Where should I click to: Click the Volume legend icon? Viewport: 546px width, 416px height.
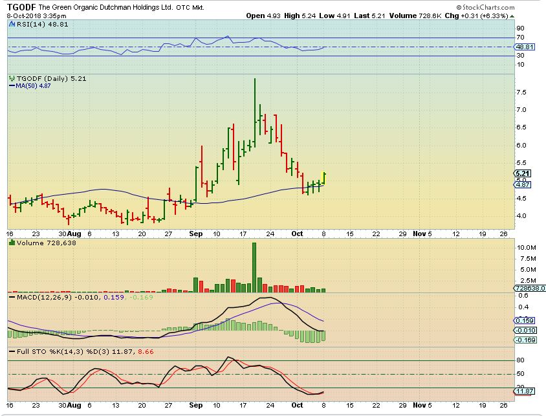pos(11,242)
